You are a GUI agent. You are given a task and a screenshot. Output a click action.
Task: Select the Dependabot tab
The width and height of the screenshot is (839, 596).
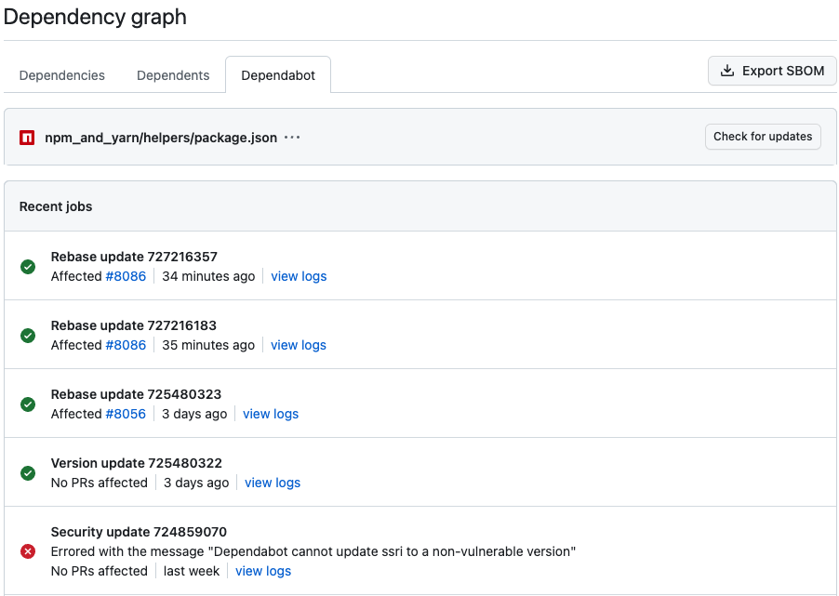278,75
